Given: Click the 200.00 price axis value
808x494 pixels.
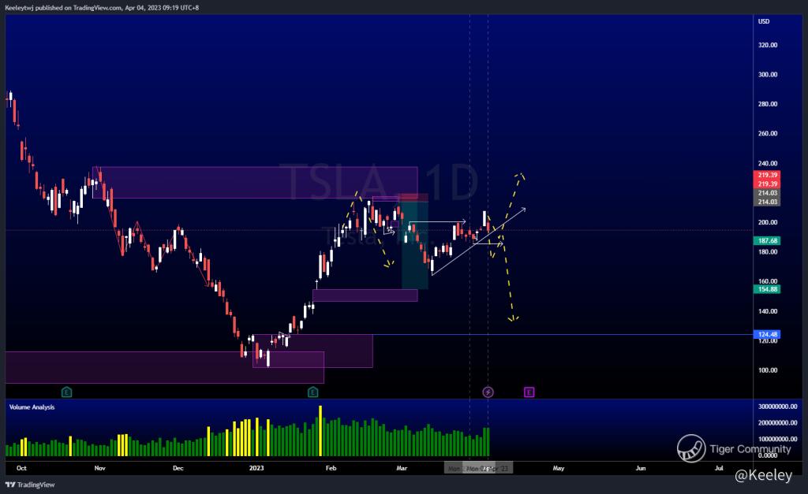Looking at the screenshot, I should (x=767, y=222).
